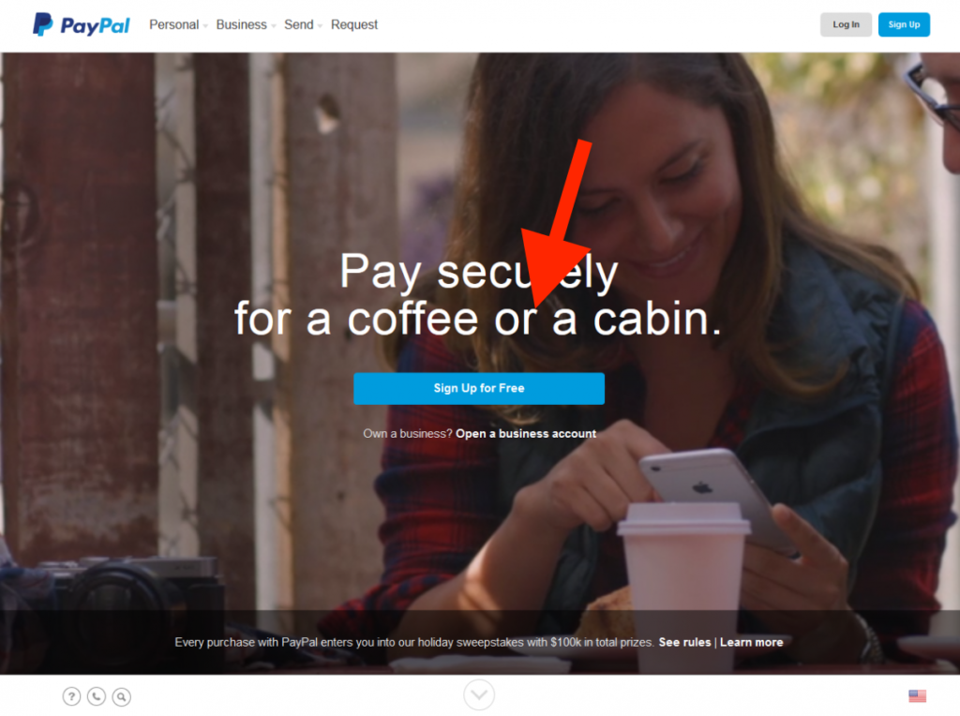This screenshot has height=716, width=960.
Task: Click the search magnifier icon in the footer
Action: pos(121,696)
